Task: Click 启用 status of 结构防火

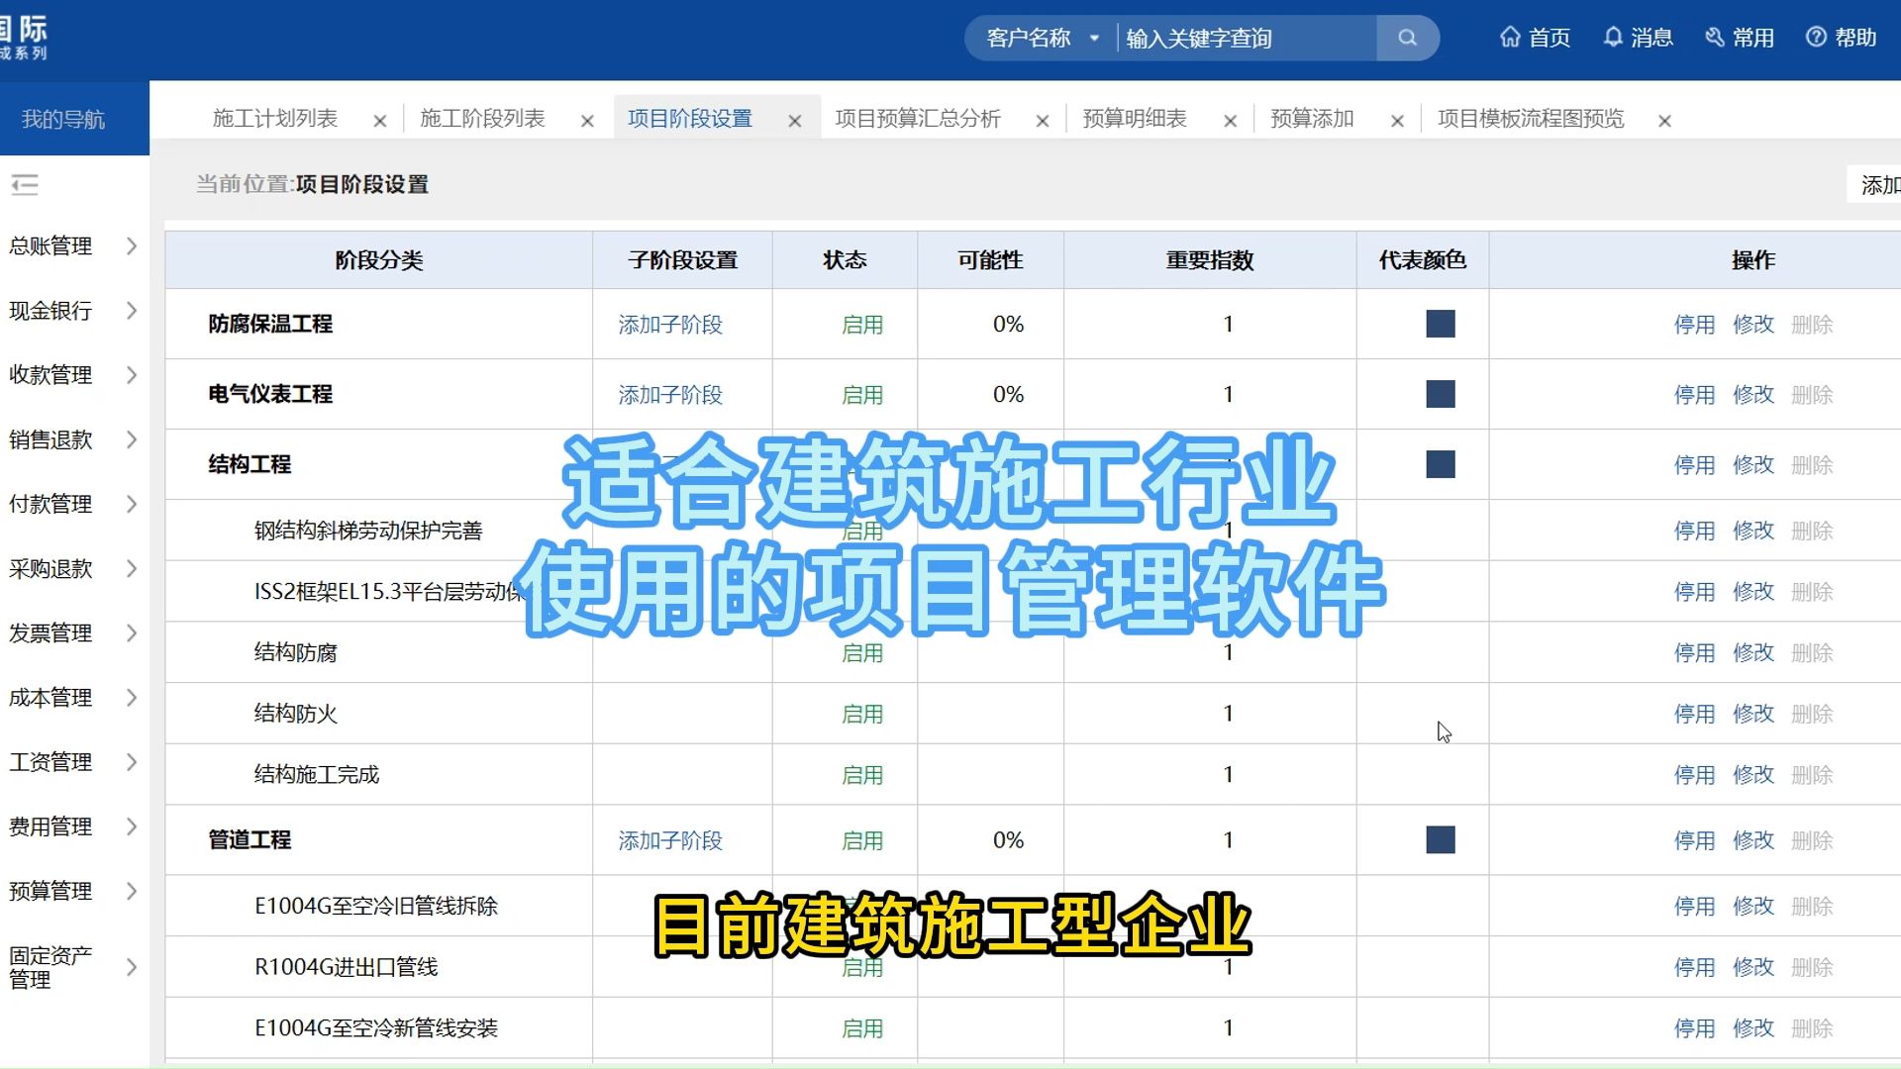Action: click(x=862, y=715)
